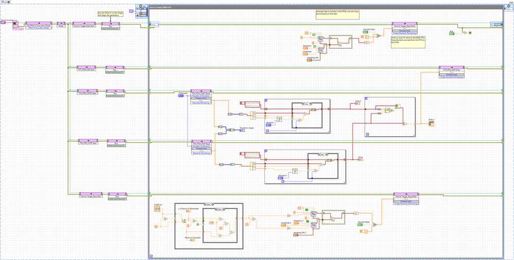
Task: Select the HTT_FPM_GAP.Write FIFO node
Action: 452,72
